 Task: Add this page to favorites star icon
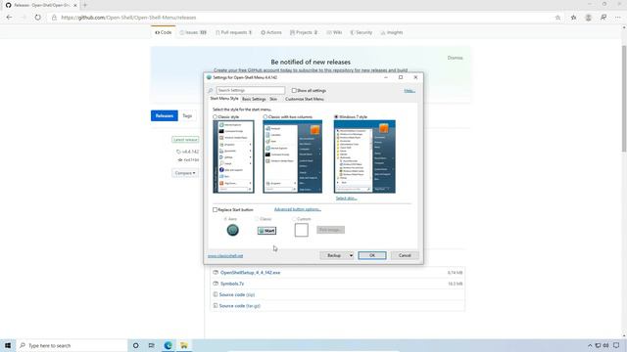coord(557,18)
